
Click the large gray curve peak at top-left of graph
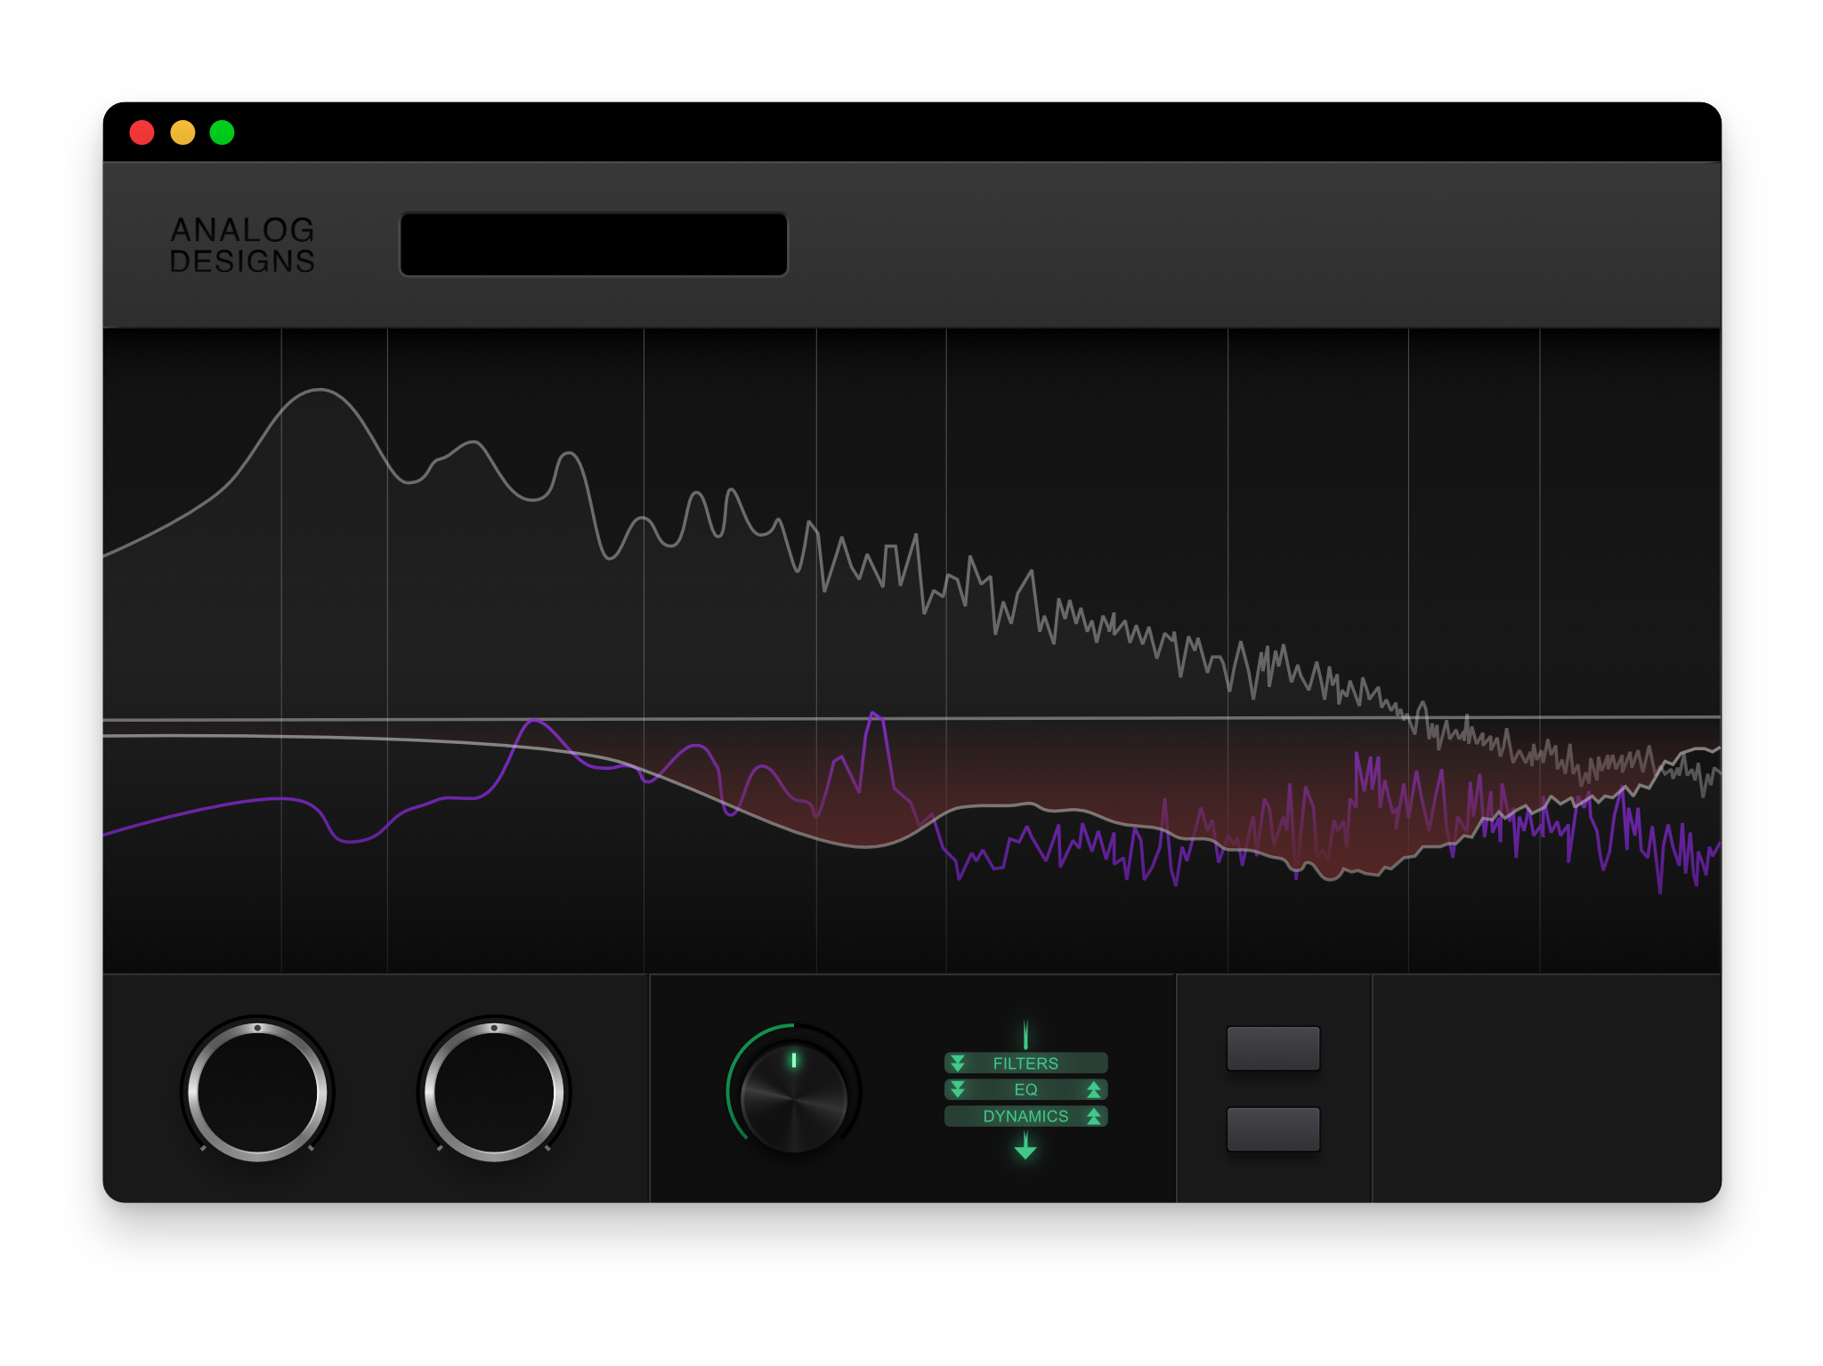(319, 391)
